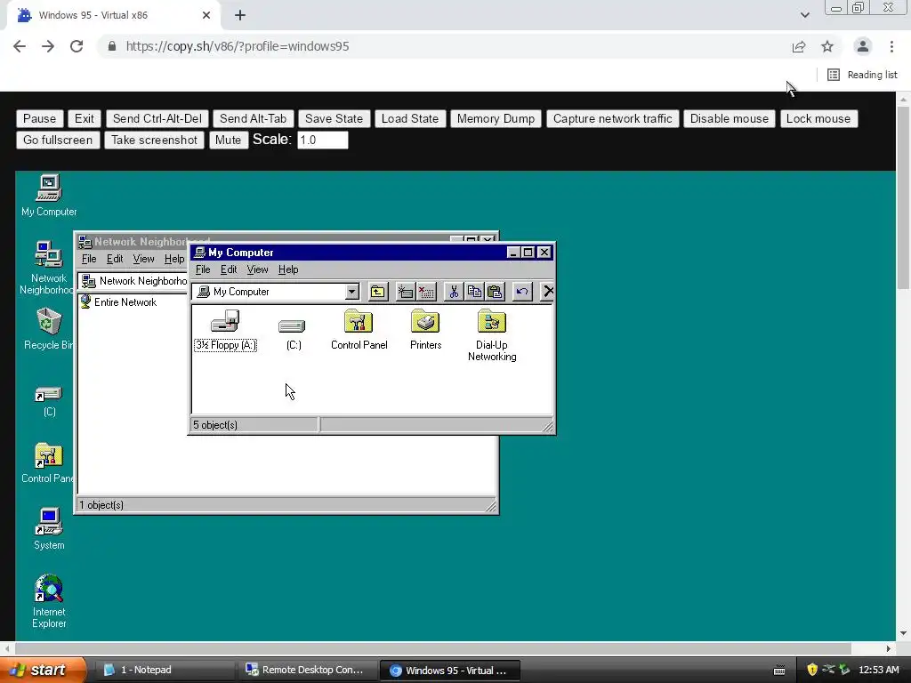
Task: Click the browser URL address bar
Action: coord(441,46)
